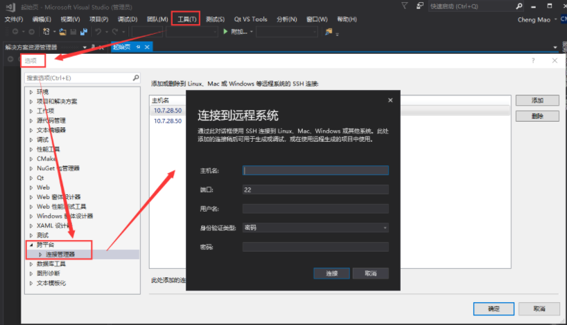Image resolution: width=567 pixels, height=325 pixels.
Task: Open the 工具(T) menu
Action: [x=186, y=19]
